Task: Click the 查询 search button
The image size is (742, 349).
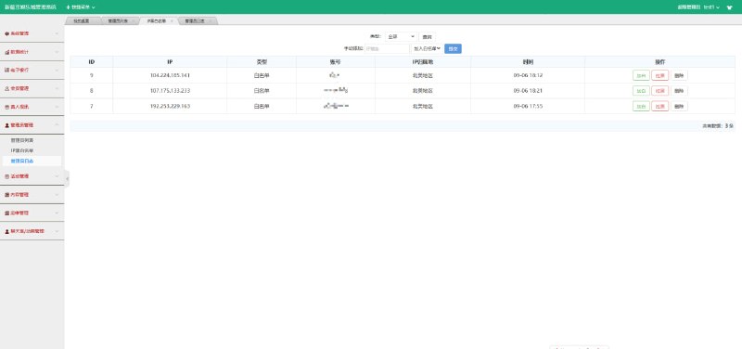Action: [x=427, y=36]
